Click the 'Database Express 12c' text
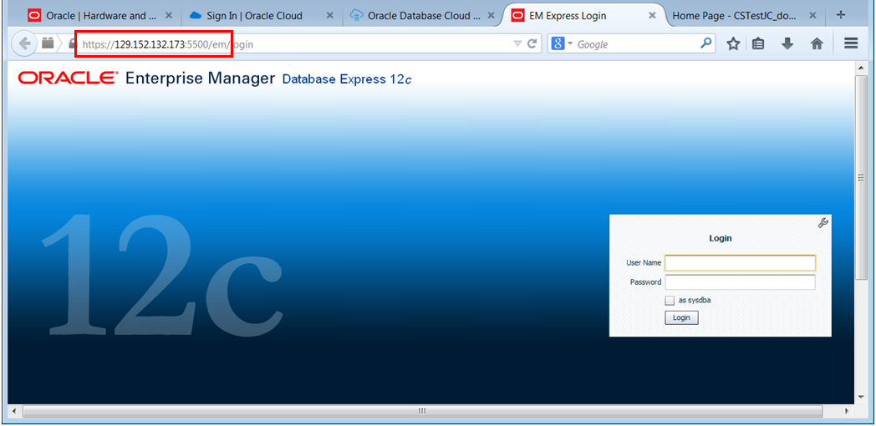The image size is (876, 426). click(348, 79)
